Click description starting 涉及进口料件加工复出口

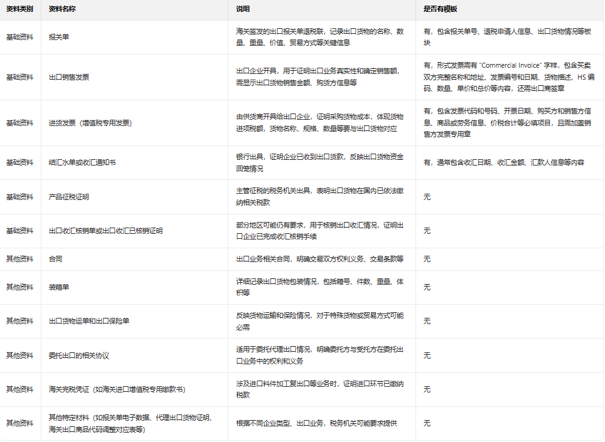[x=320, y=389]
